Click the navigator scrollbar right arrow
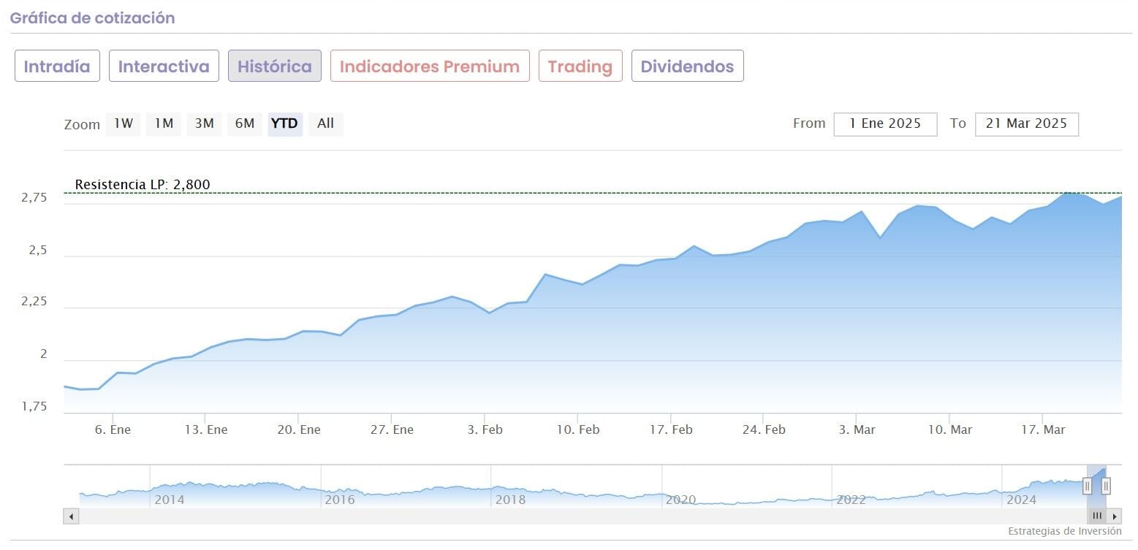This screenshot has width=1138, height=550. tap(1115, 516)
